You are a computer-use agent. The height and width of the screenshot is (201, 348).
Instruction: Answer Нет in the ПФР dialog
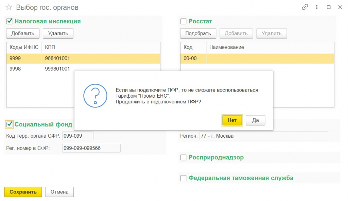tap(232, 120)
